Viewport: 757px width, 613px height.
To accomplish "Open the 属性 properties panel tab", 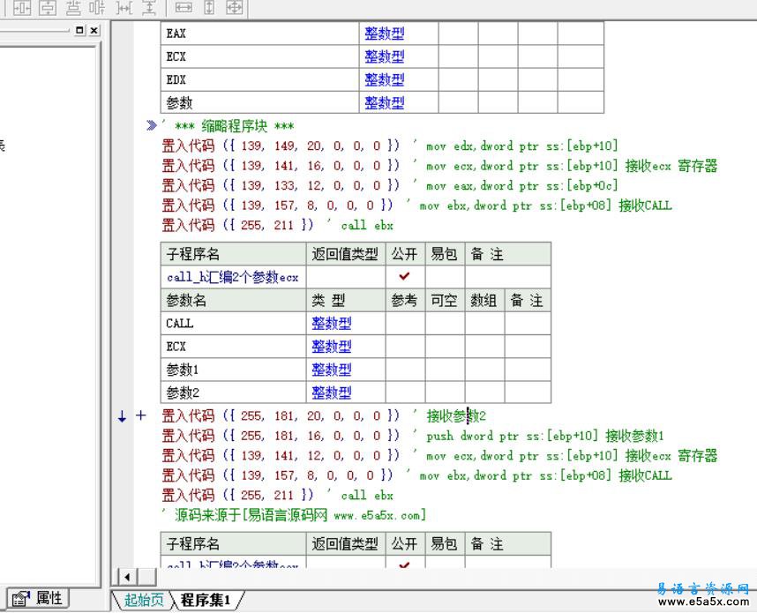I will click(38, 599).
